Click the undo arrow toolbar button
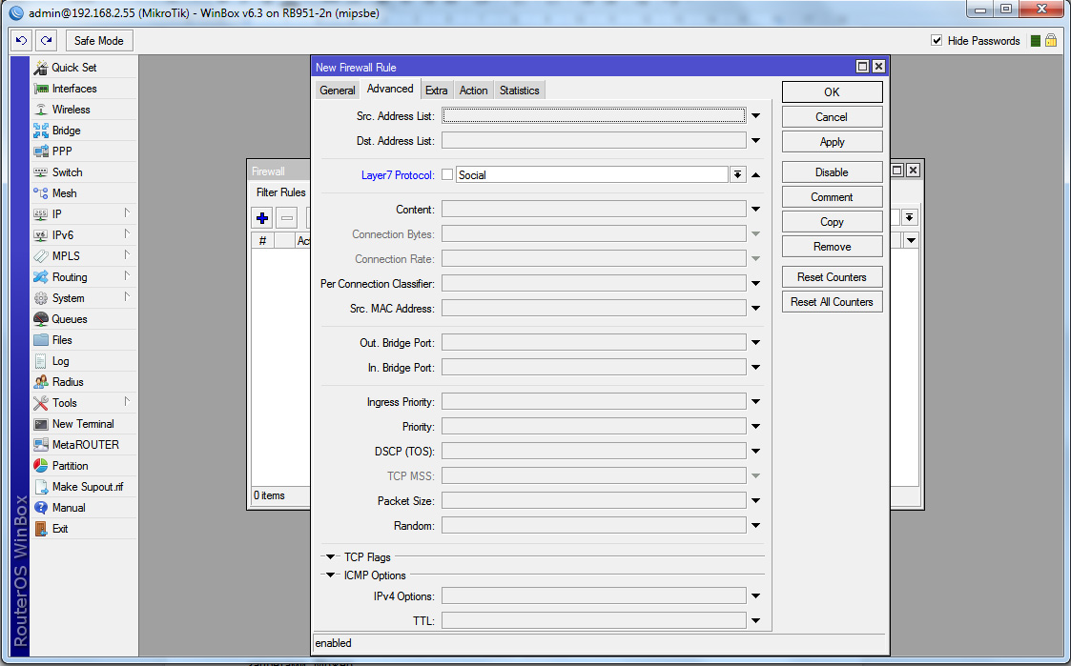This screenshot has height=666, width=1071. coord(21,41)
